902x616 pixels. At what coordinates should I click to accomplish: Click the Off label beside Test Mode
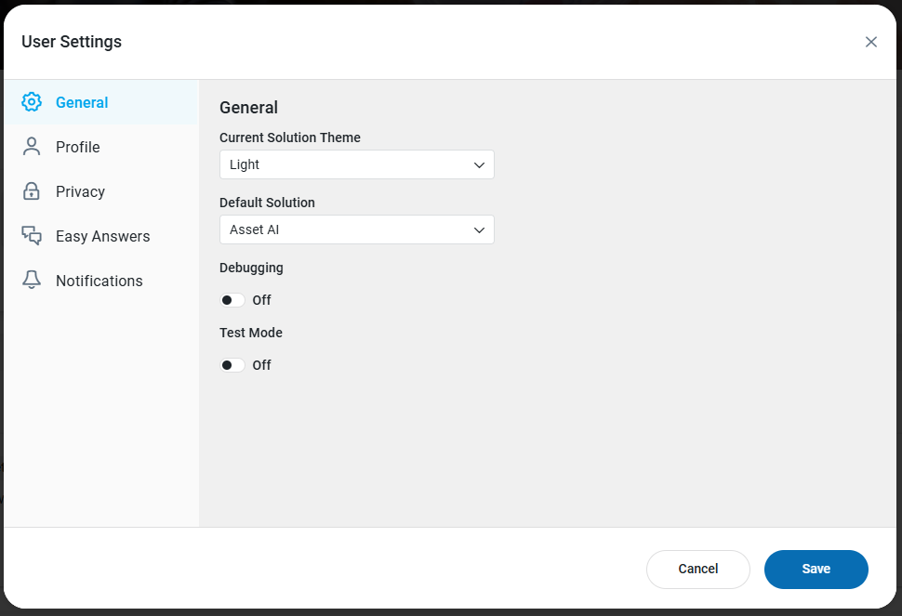coord(261,365)
